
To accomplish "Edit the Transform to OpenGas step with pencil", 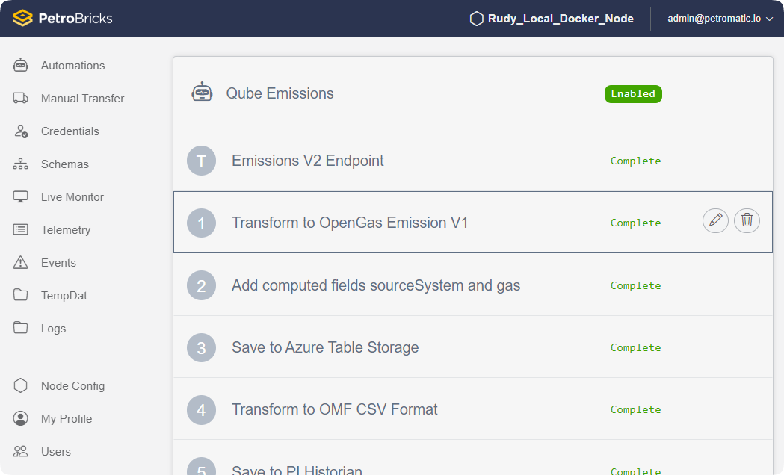I will [715, 220].
